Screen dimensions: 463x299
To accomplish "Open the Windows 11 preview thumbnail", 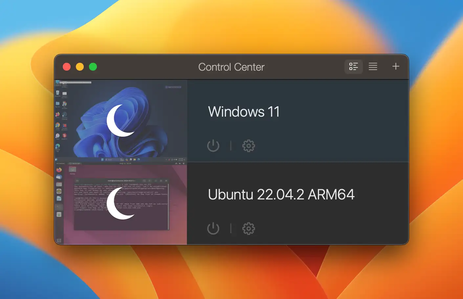I will coord(121,121).
